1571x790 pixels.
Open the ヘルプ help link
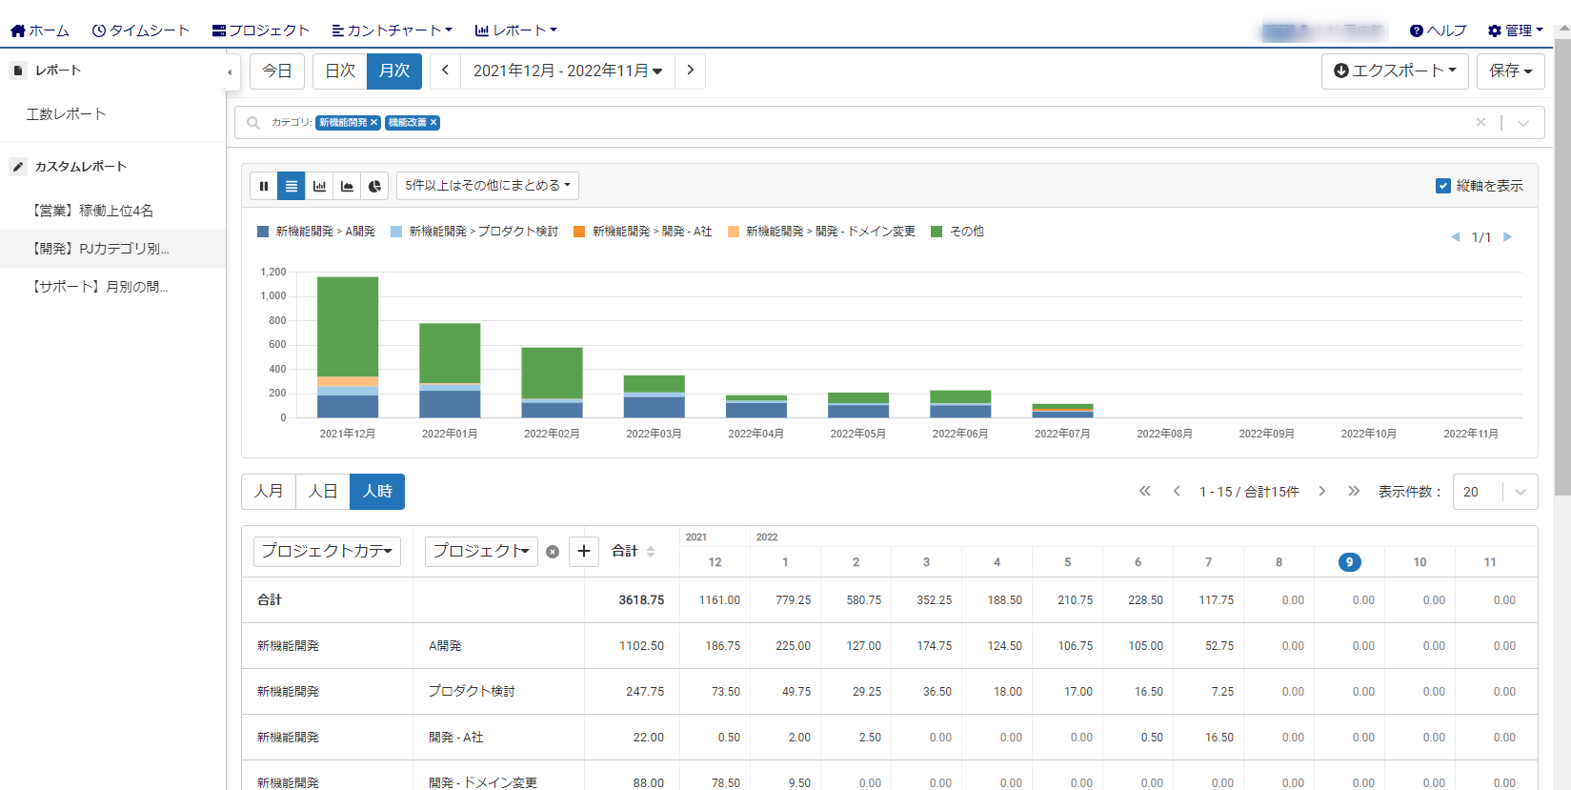coord(1439,30)
